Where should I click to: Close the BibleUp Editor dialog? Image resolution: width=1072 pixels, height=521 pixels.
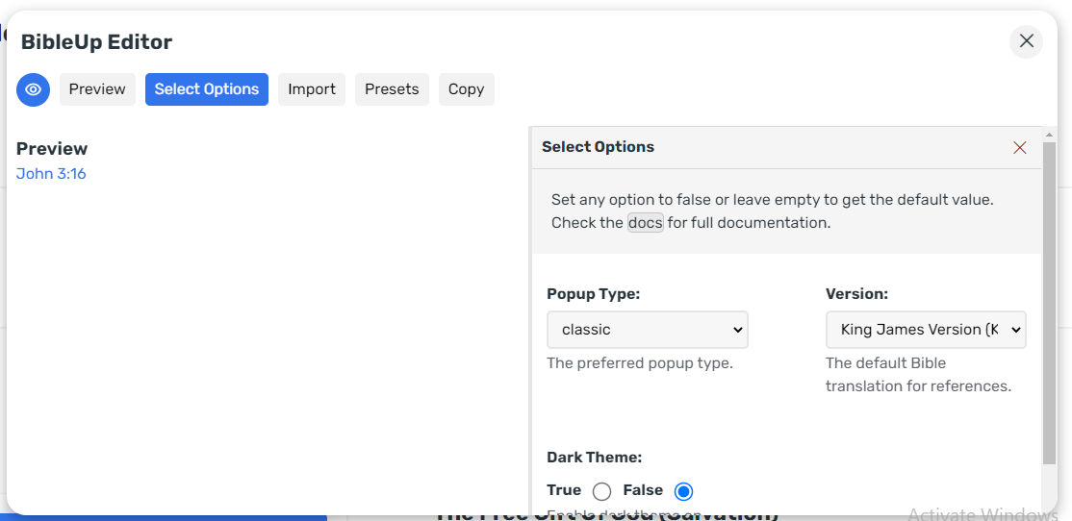pyautogui.click(x=1026, y=41)
